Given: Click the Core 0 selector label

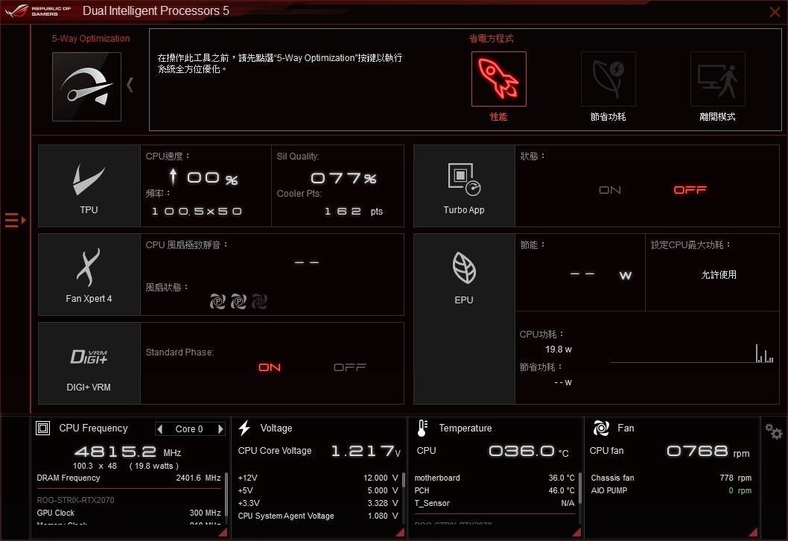Looking at the screenshot, I should (189, 429).
